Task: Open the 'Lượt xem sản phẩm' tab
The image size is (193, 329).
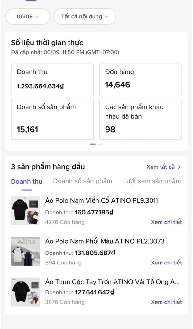Action: click(x=152, y=181)
